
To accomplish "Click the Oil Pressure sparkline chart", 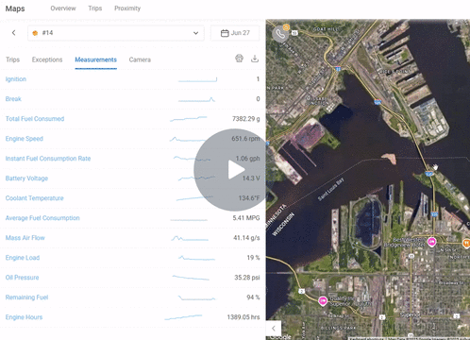I will 191,278.
